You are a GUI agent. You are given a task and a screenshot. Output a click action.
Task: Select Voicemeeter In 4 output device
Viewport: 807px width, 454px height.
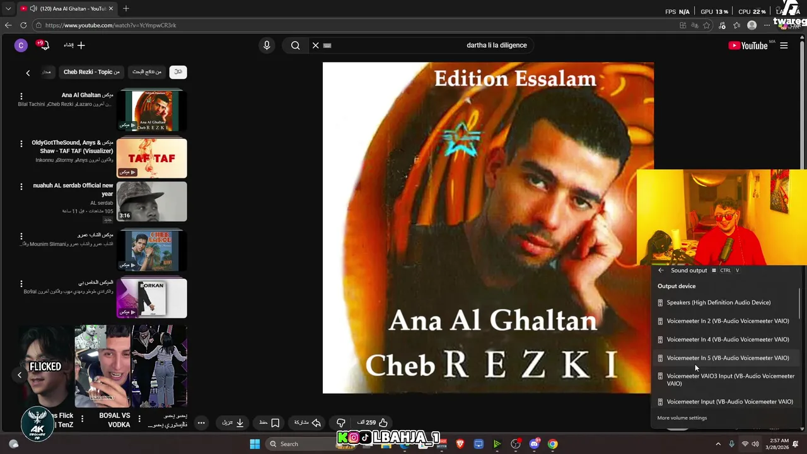725,339
